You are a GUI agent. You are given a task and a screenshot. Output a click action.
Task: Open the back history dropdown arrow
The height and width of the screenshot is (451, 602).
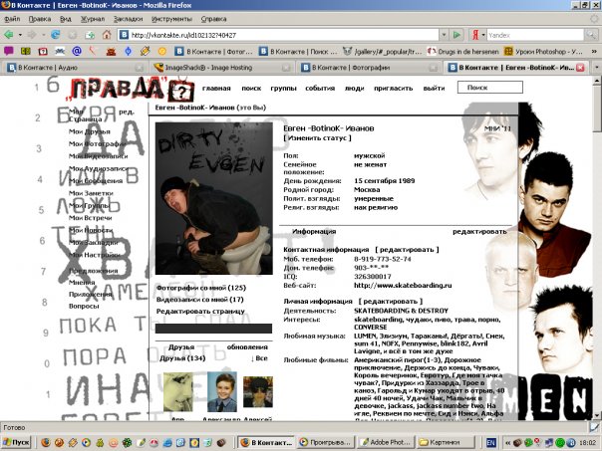[20, 35]
